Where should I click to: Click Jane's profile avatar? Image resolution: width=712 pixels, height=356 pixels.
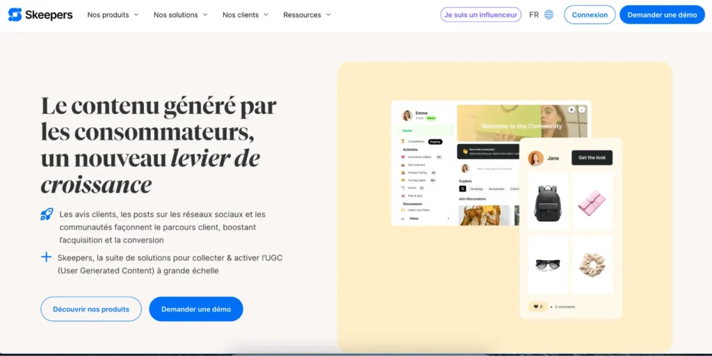[536, 158]
